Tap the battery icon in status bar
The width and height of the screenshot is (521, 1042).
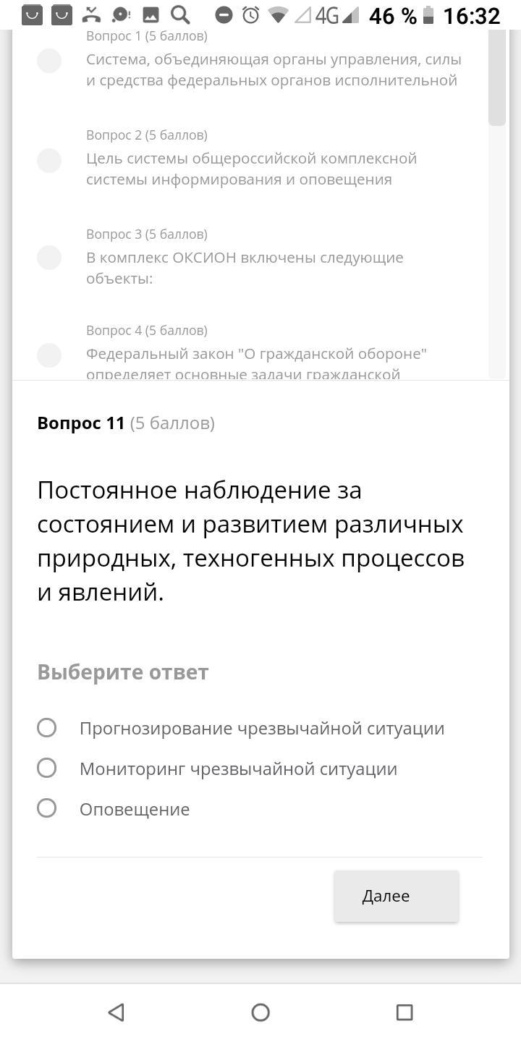tap(428, 14)
